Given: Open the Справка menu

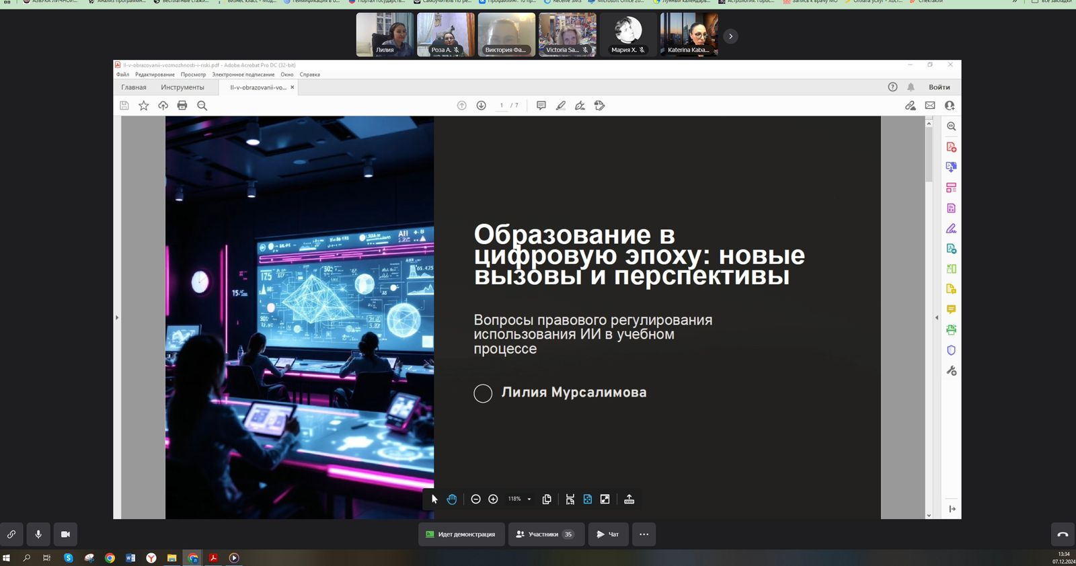Looking at the screenshot, I should coord(310,75).
